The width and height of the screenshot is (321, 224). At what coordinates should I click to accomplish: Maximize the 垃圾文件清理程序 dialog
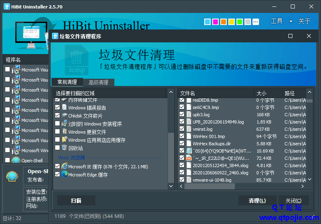290,36
